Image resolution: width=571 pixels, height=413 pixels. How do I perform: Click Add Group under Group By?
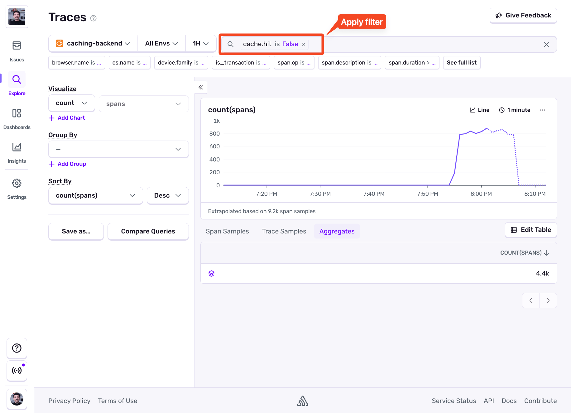67,164
